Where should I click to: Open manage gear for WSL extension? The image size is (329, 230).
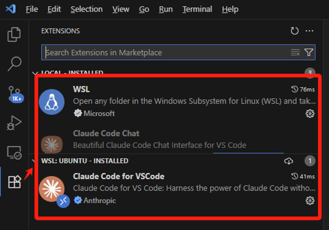310,114
